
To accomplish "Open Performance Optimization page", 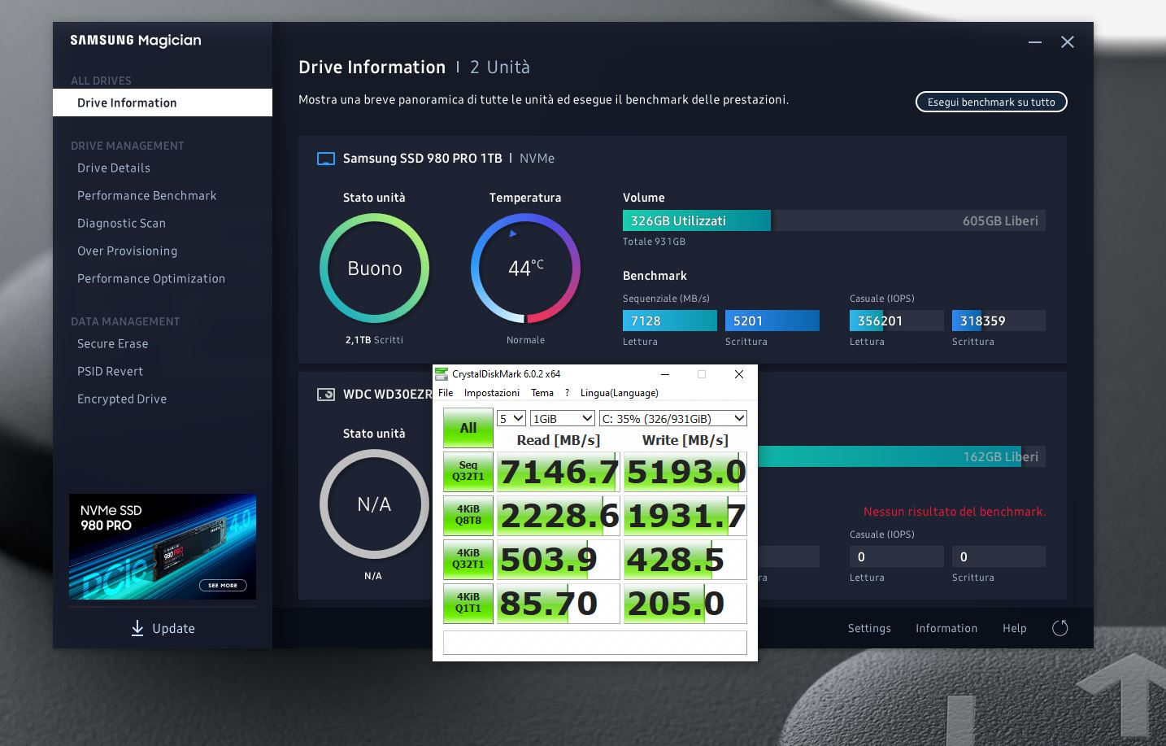I will point(151,278).
